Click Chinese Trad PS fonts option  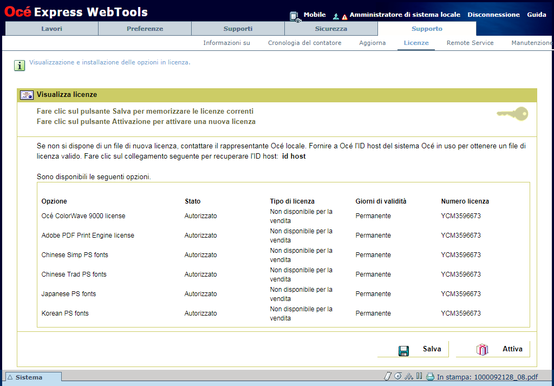74,274
